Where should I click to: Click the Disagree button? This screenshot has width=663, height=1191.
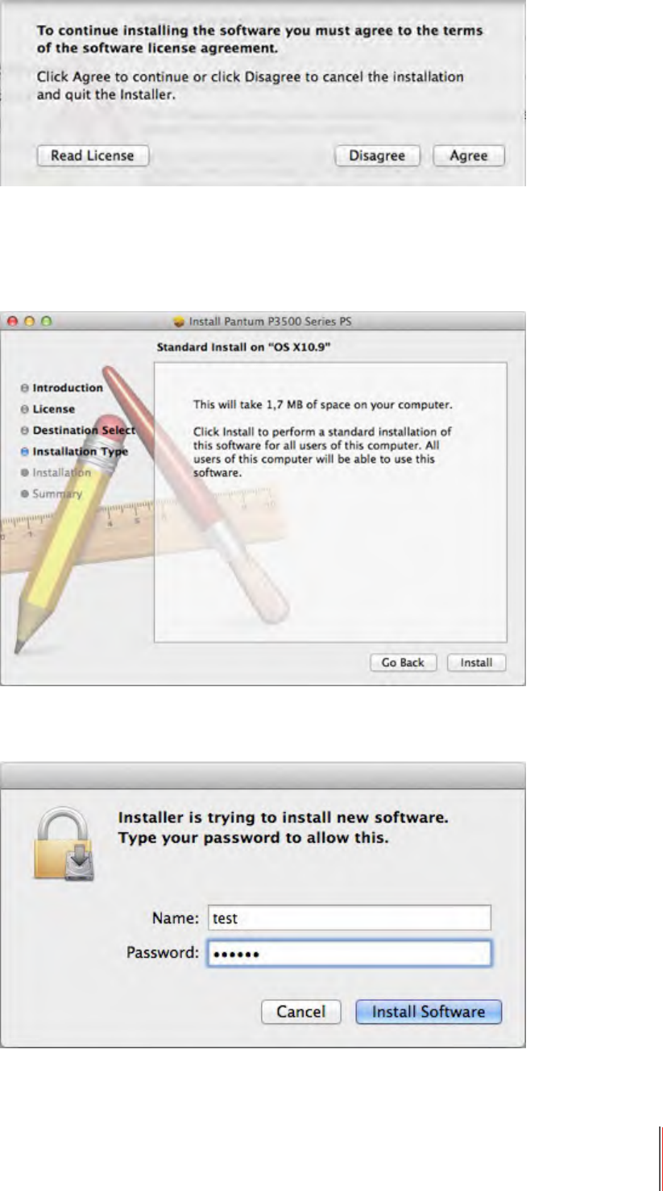tap(377, 156)
